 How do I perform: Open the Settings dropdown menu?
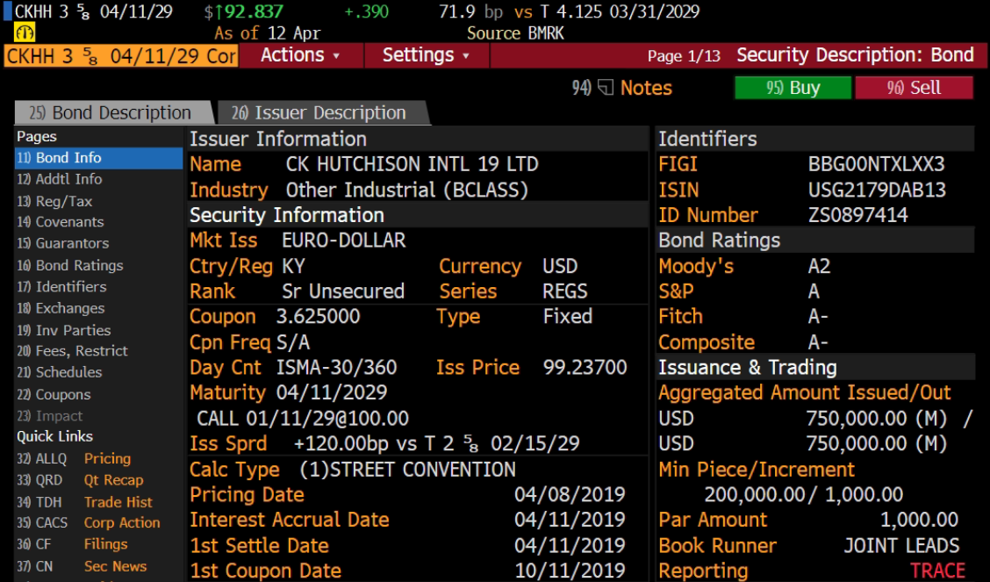coord(427,55)
